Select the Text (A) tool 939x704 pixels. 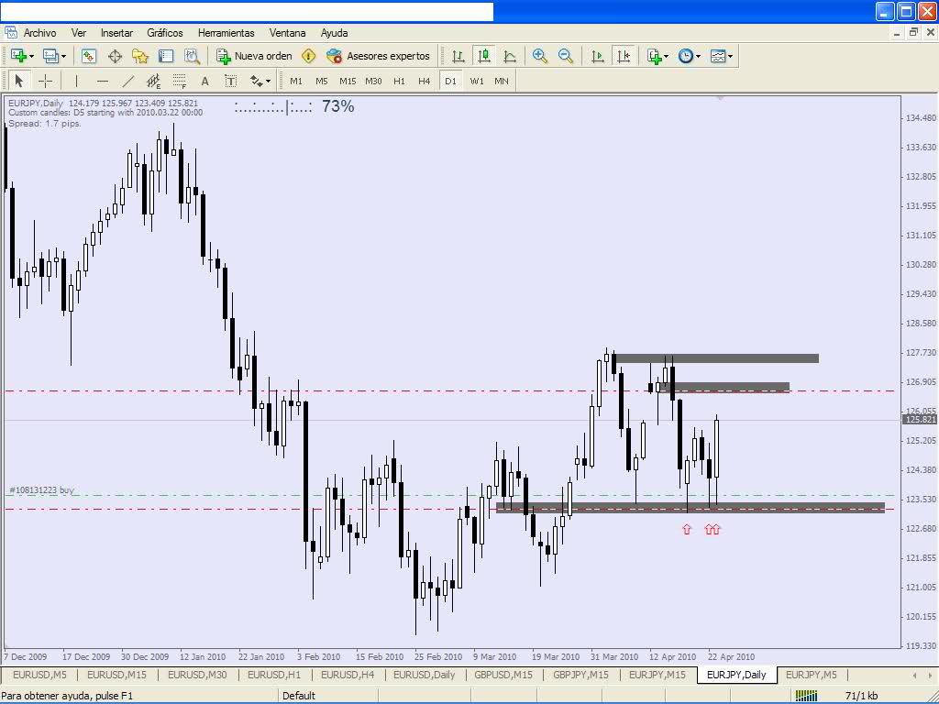pyautogui.click(x=204, y=81)
